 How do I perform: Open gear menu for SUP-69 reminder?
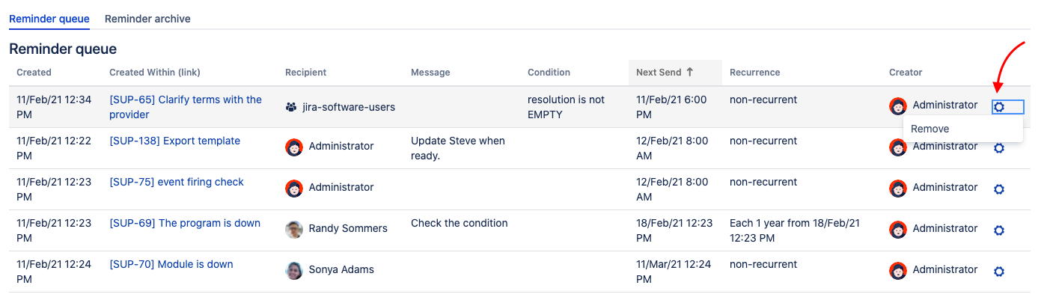coord(998,230)
